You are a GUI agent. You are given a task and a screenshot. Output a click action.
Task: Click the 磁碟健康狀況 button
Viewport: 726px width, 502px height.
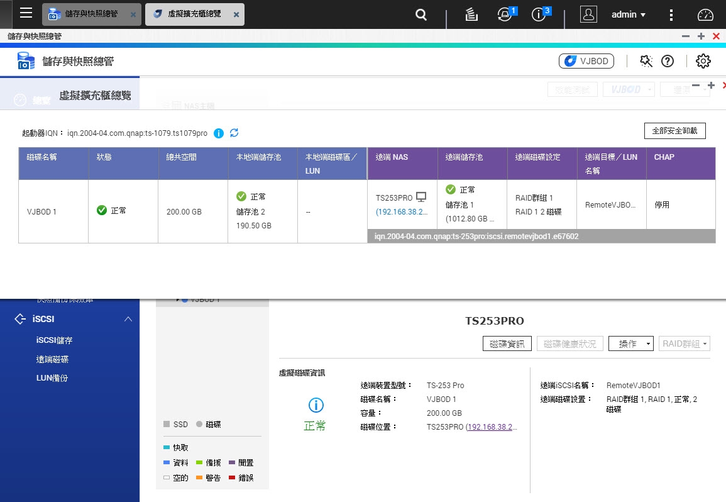pos(570,343)
